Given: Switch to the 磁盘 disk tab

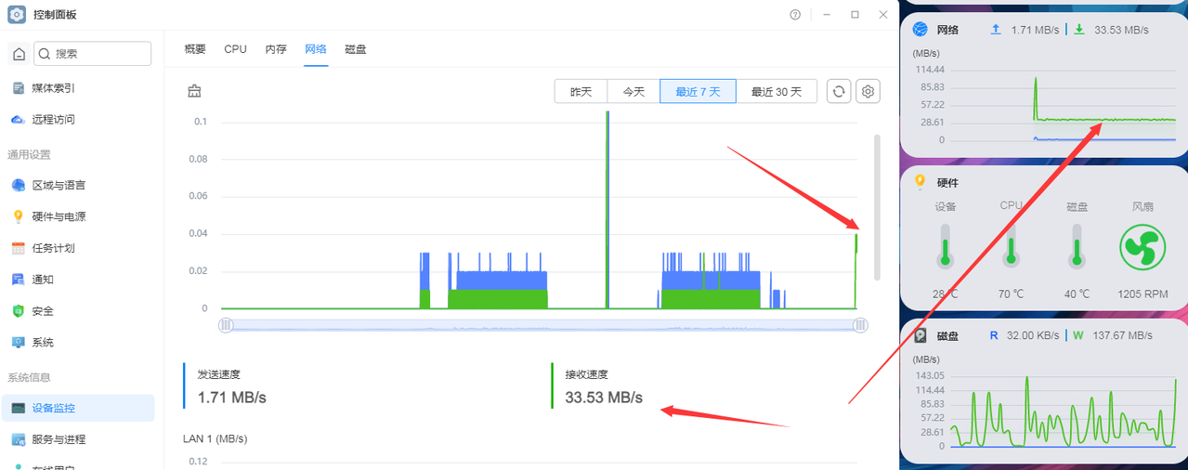Looking at the screenshot, I should point(356,49).
